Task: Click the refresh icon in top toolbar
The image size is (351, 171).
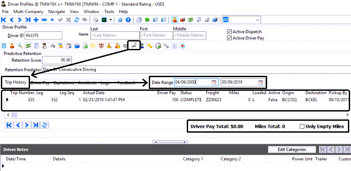Action: click(76, 20)
